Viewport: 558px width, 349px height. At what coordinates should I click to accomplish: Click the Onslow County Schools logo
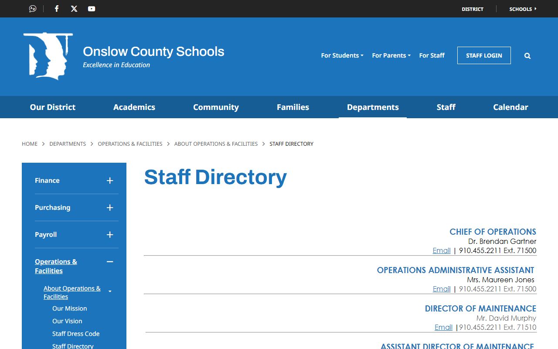click(48, 56)
